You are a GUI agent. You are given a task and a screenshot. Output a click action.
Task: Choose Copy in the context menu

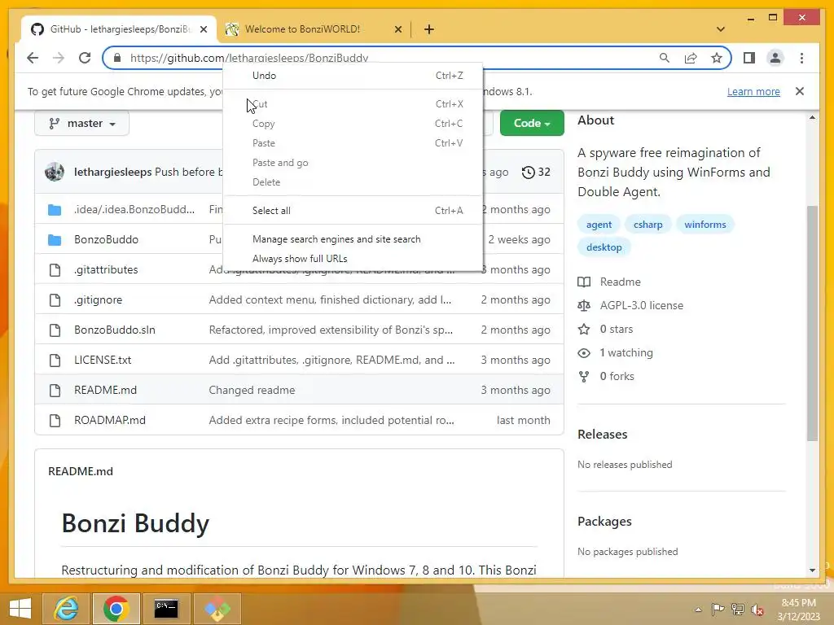[x=353, y=124]
